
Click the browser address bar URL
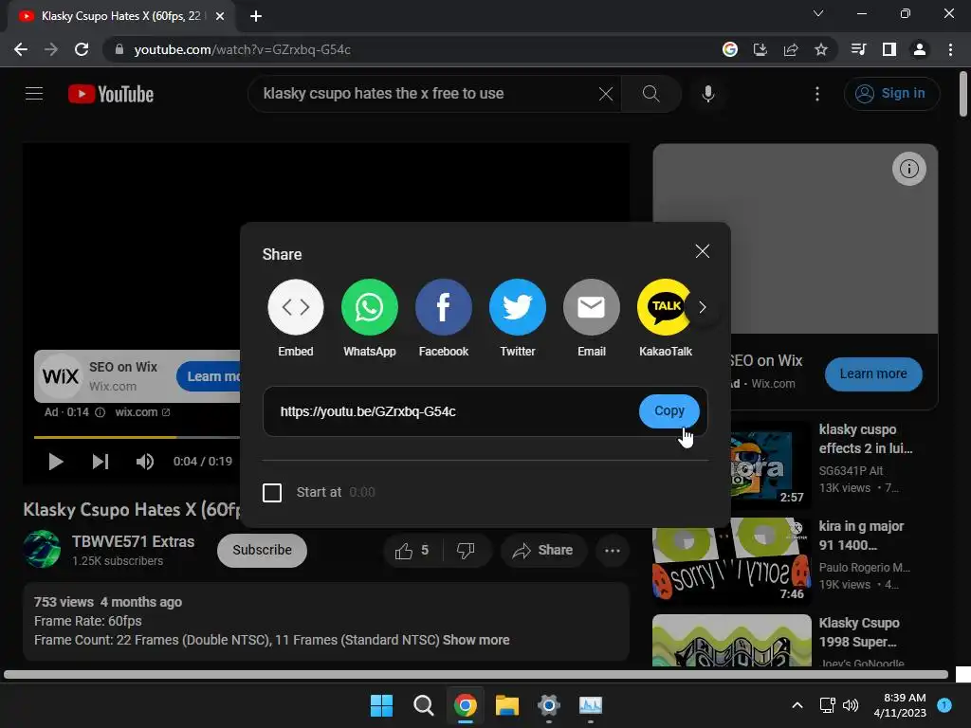coord(242,49)
